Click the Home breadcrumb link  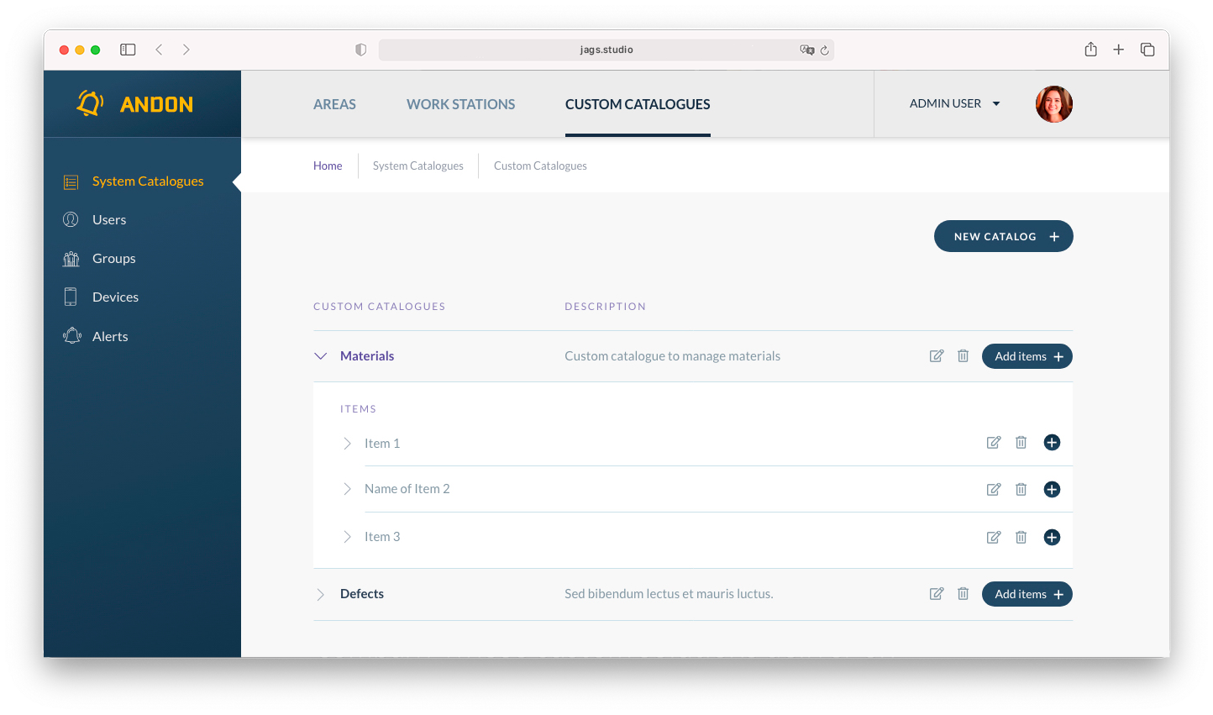tap(328, 166)
